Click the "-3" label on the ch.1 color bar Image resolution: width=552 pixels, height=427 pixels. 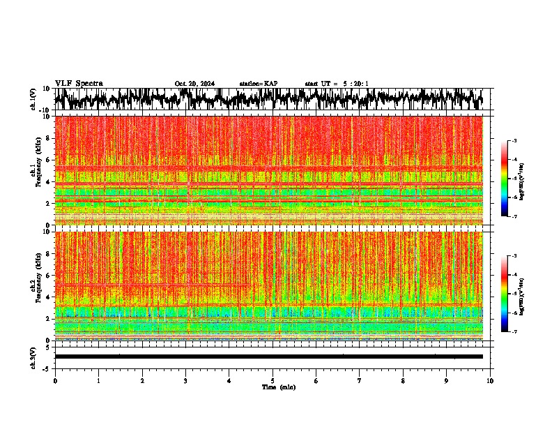(514, 140)
